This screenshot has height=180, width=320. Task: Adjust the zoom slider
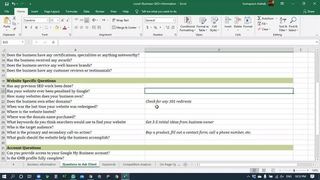coord(294,170)
